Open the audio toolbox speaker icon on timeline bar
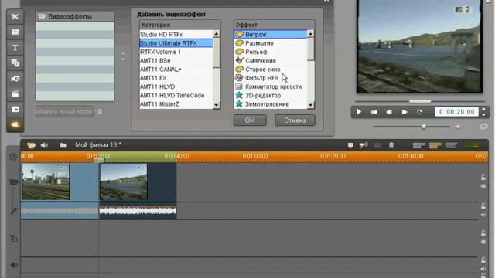495x278 pixels. pyautogui.click(x=45, y=145)
